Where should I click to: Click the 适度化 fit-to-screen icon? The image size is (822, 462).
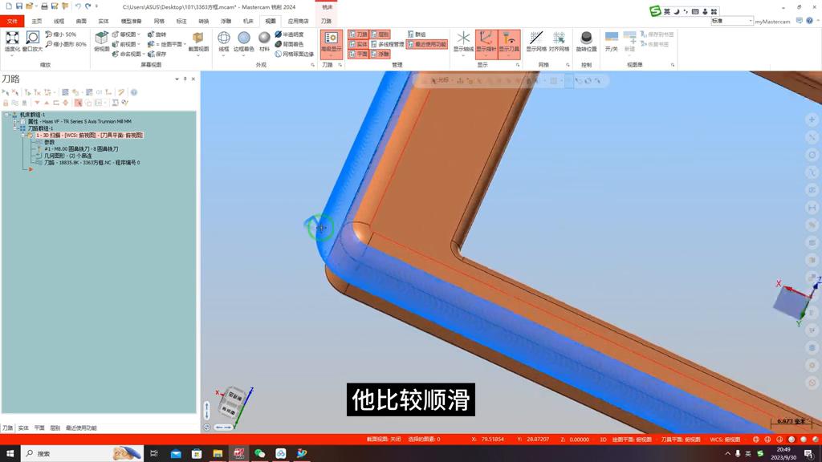pyautogui.click(x=11, y=37)
